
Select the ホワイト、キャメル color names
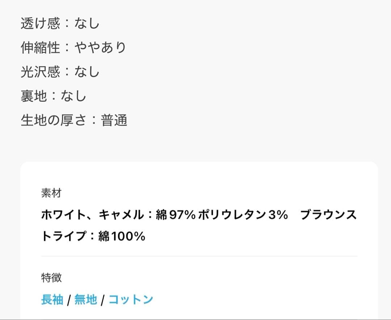[93, 215]
